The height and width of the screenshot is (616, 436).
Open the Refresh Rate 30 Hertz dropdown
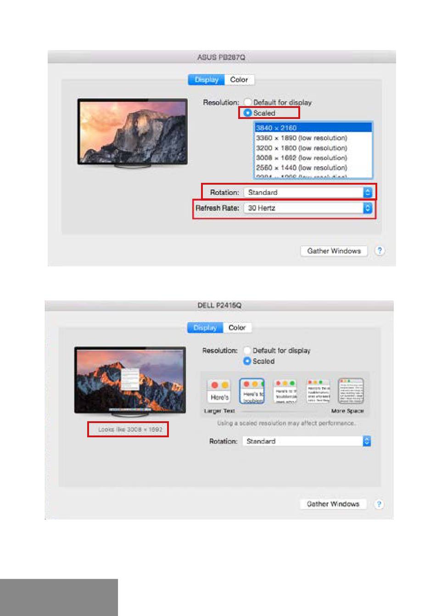click(308, 208)
